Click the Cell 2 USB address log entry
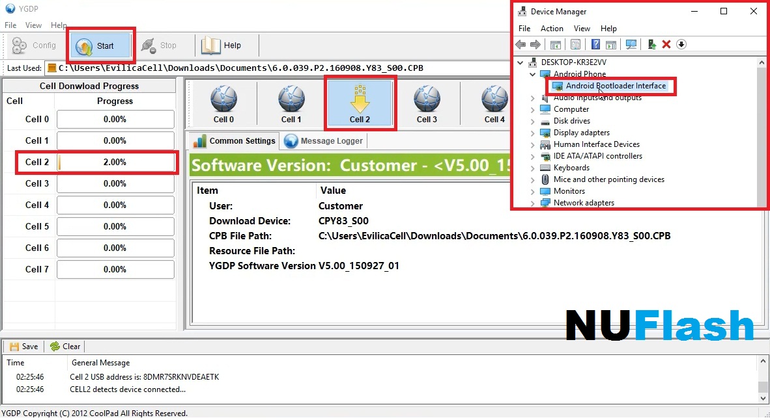 point(145,377)
